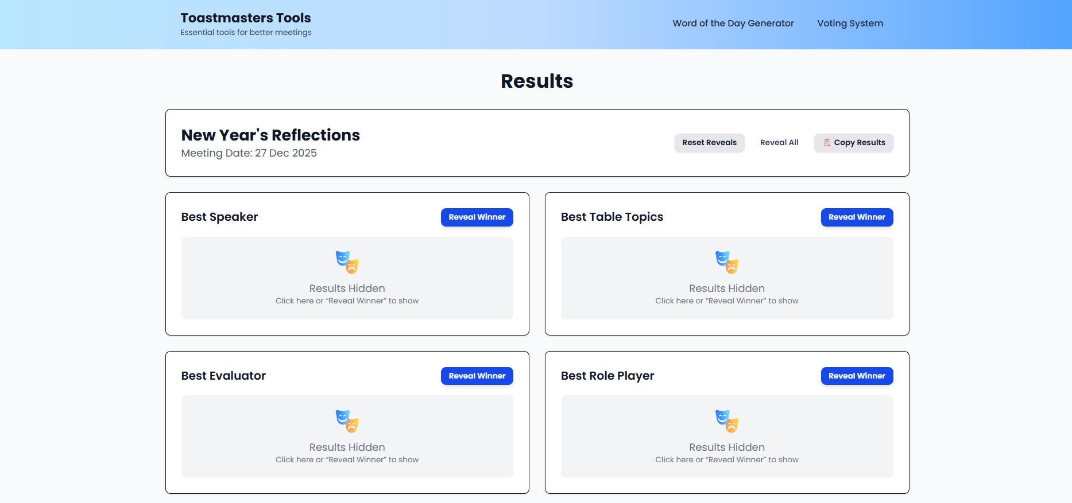Open the Word of the Day Generator page
1072x503 pixels.
733,24
